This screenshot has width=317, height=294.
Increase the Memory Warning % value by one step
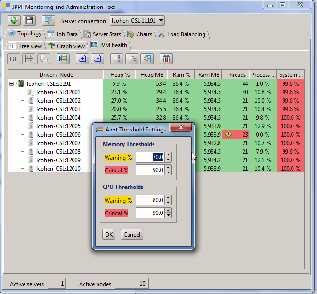click(x=169, y=155)
